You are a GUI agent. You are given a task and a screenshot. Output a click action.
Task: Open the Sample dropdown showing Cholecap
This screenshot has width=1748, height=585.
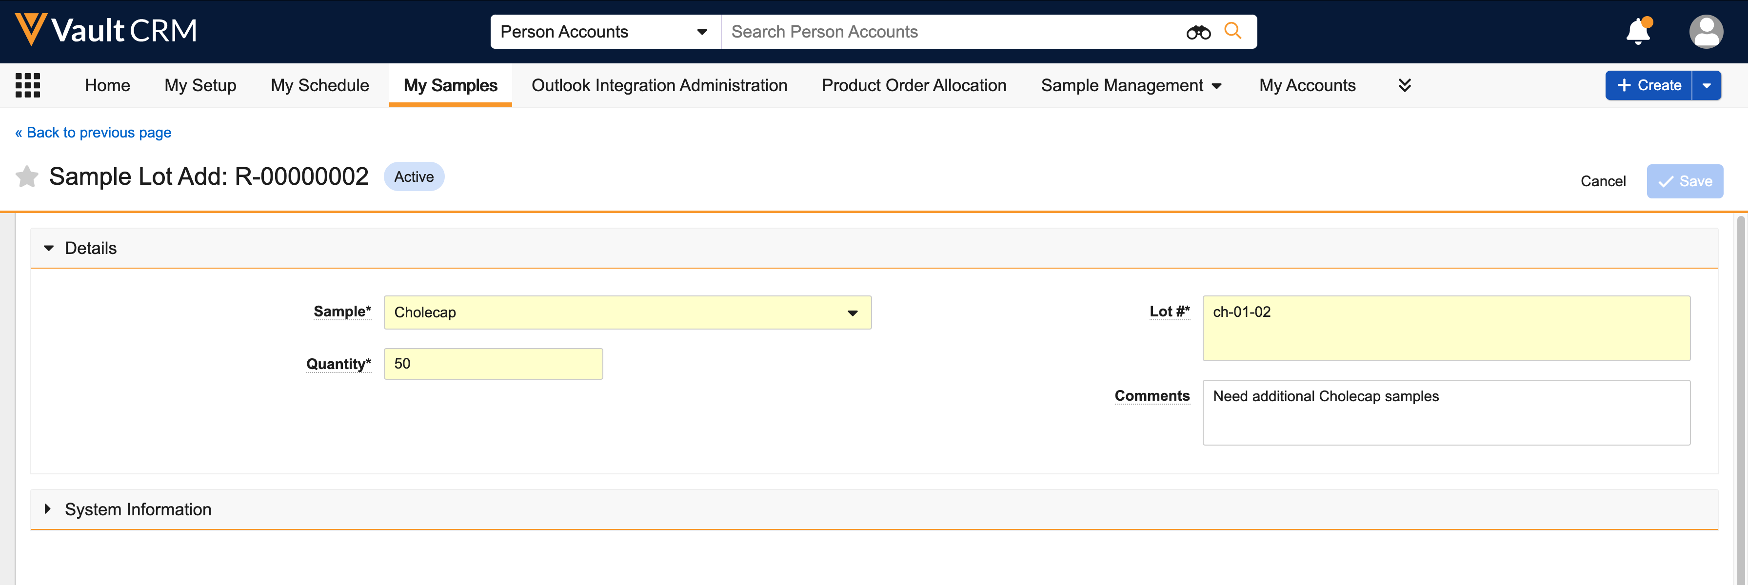627,313
